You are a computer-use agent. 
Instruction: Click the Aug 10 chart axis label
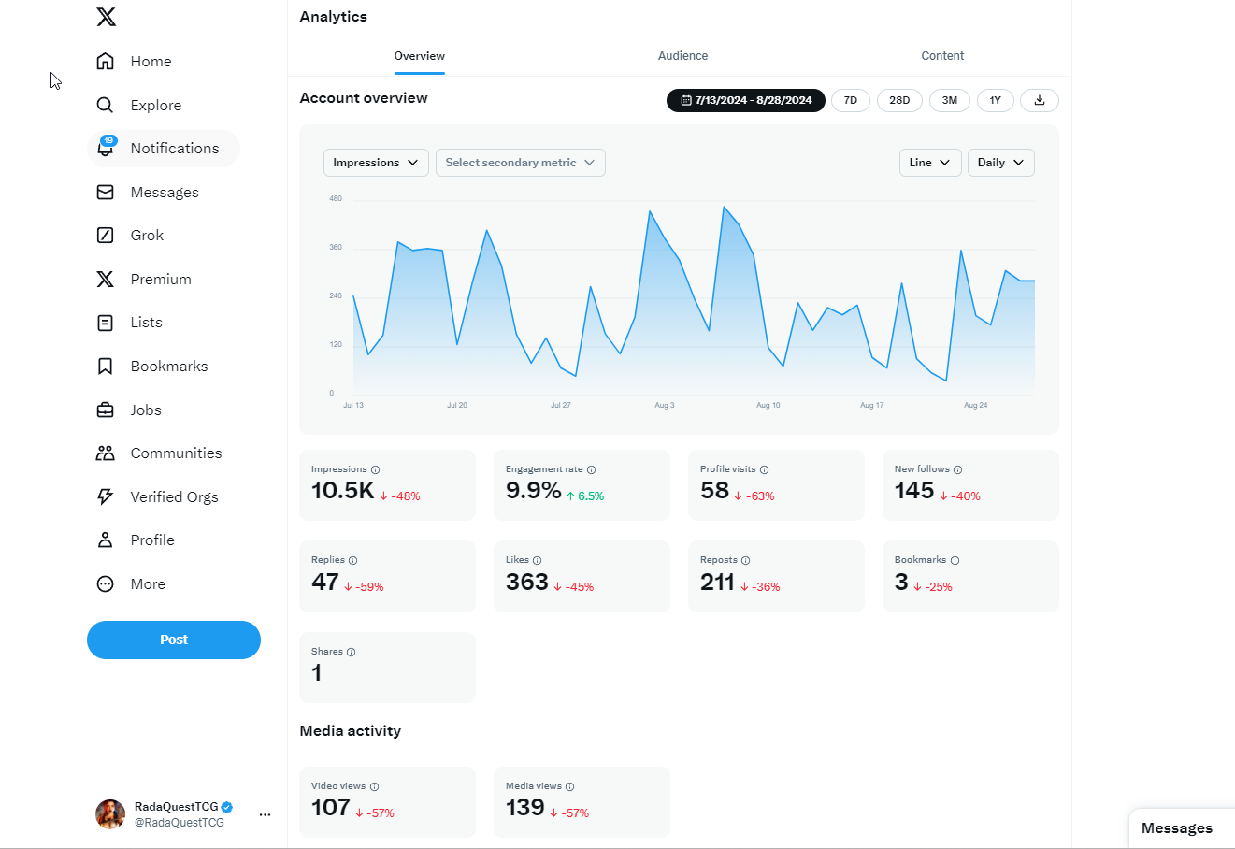[768, 405]
